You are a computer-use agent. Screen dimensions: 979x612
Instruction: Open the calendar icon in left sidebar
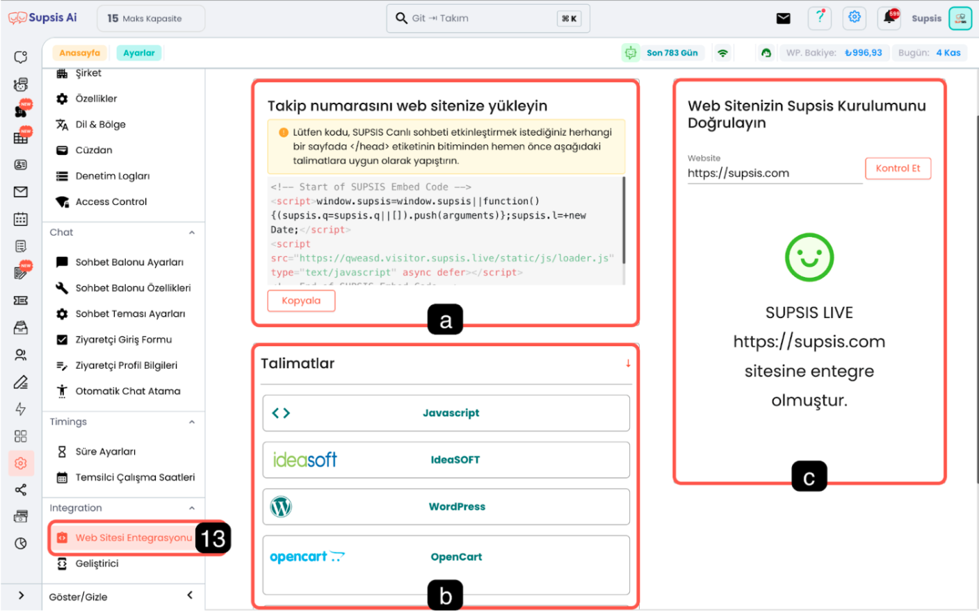pyautogui.click(x=21, y=219)
